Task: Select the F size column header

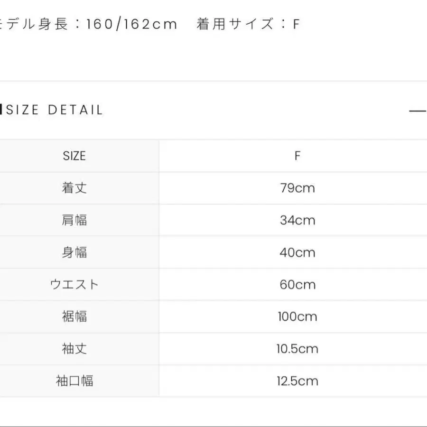Action: click(x=297, y=156)
